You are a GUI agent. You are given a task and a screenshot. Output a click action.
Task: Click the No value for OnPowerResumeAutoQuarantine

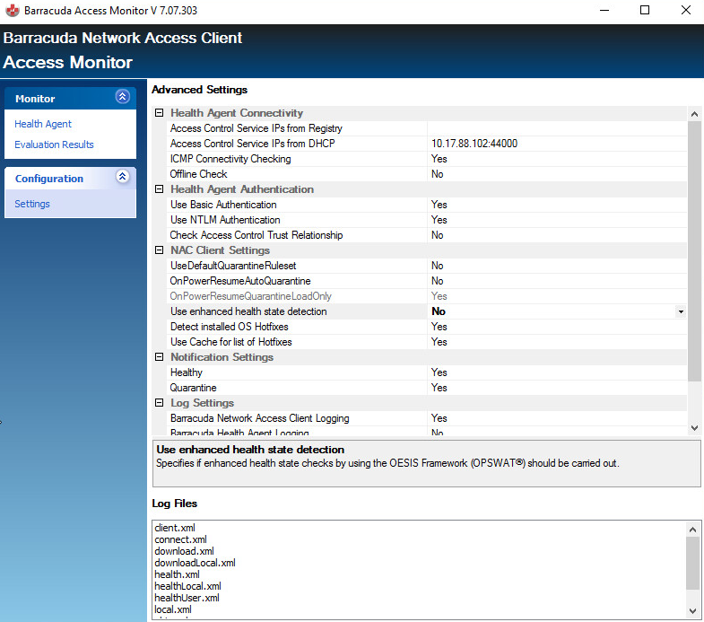pyautogui.click(x=437, y=281)
